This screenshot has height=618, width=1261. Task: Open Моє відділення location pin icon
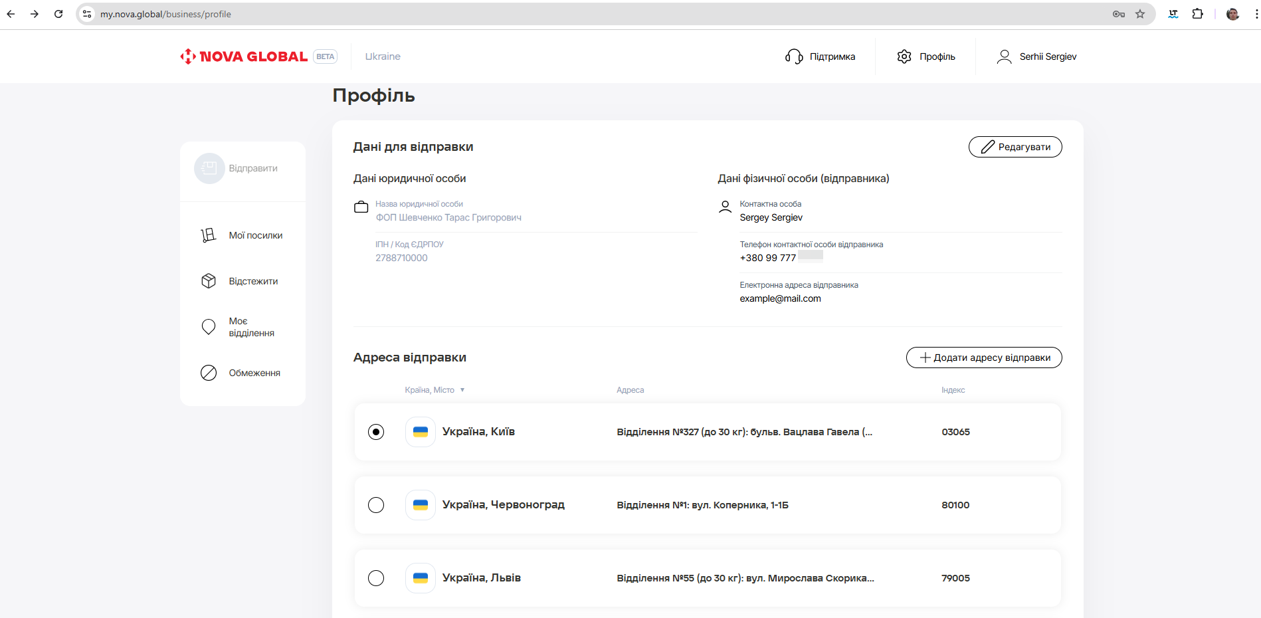[x=209, y=327]
